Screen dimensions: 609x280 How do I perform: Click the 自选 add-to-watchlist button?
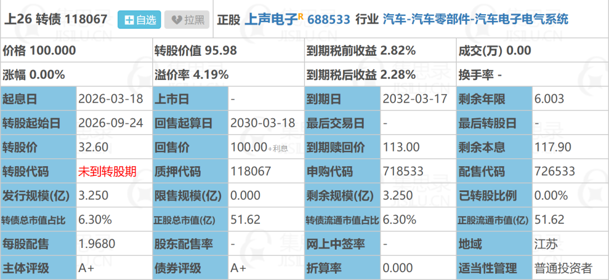139,19
